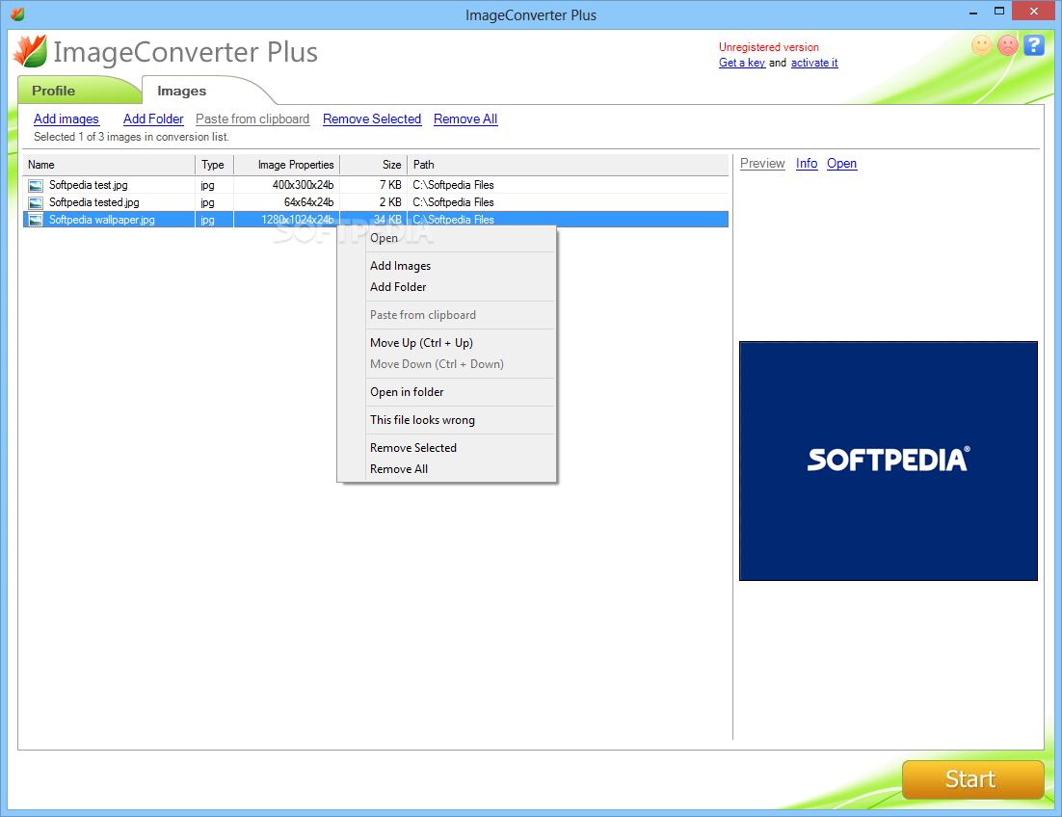Open help via question mark icon
1062x817 pixels.
(1033, 46)
